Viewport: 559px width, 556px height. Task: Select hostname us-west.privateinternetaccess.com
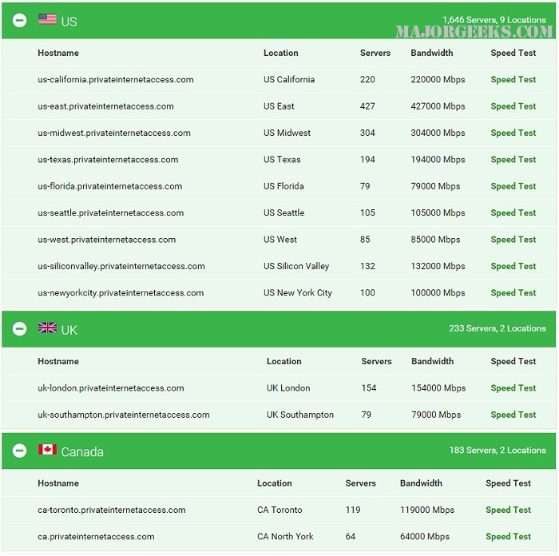(106, 240)
